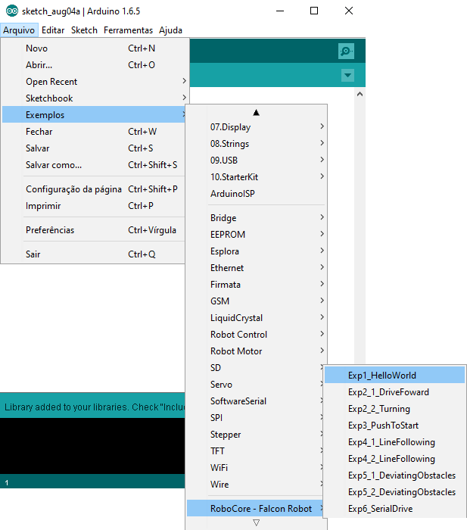Choose Fechar in the file menu
Image resolution: width=467 pixels, height=530 pixels.
pos(95,132)
